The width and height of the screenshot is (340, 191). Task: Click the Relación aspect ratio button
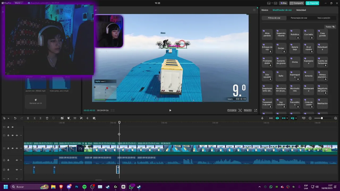(248, 110)
